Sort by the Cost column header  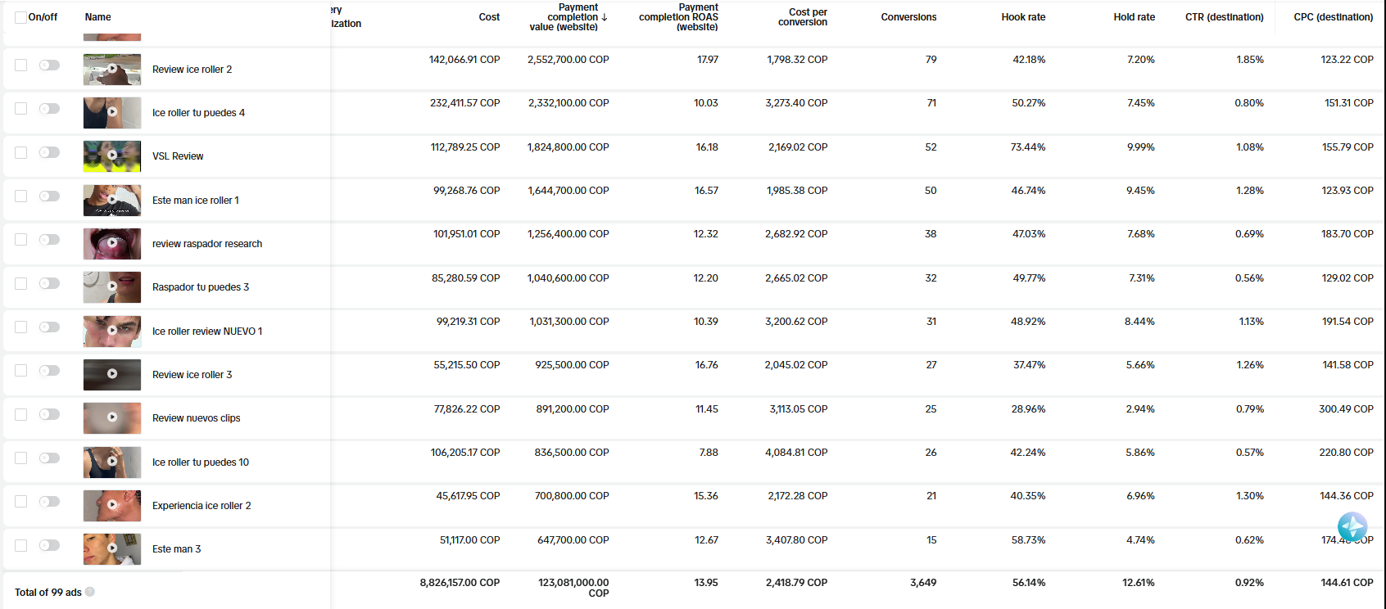489,17
